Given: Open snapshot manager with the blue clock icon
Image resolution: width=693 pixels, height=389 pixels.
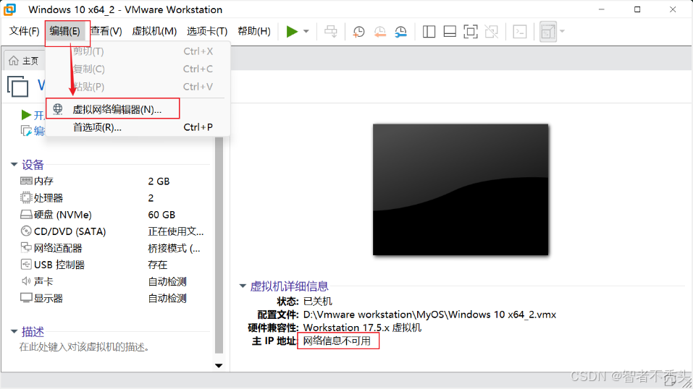Looking at the screenshot, I should (x=400, y=31).
